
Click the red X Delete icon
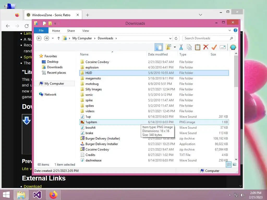coord(206,47)
